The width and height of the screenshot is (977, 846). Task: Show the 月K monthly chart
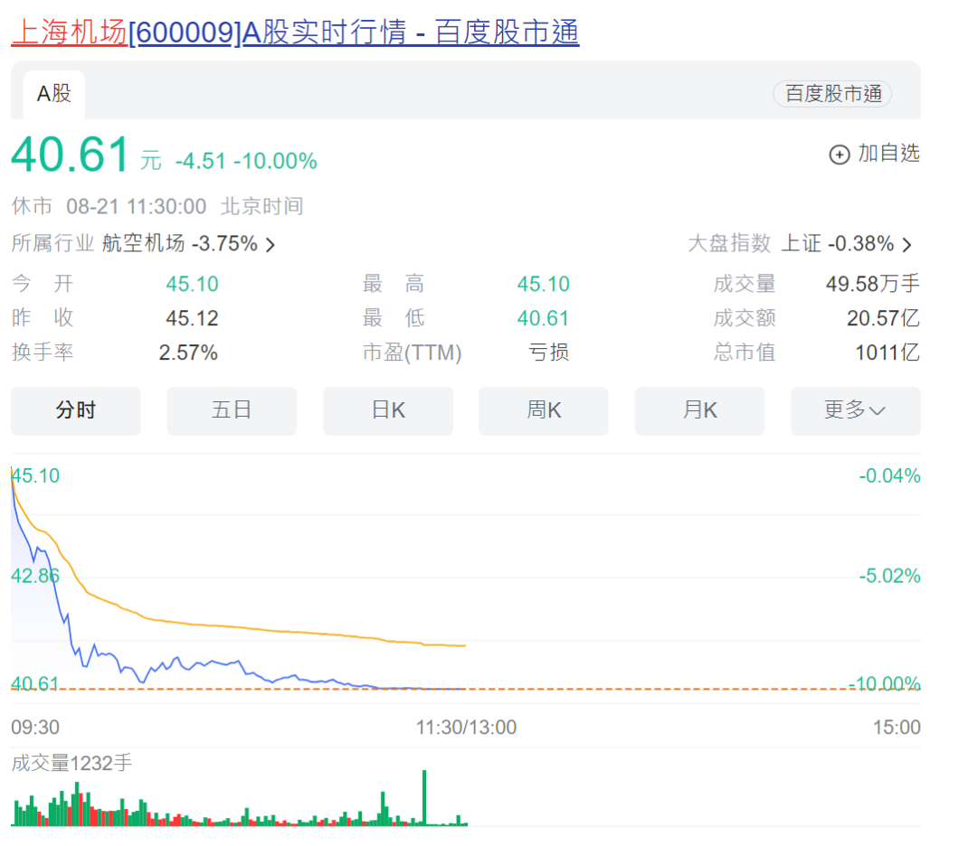pyautogui.click(x=699, y=410)
